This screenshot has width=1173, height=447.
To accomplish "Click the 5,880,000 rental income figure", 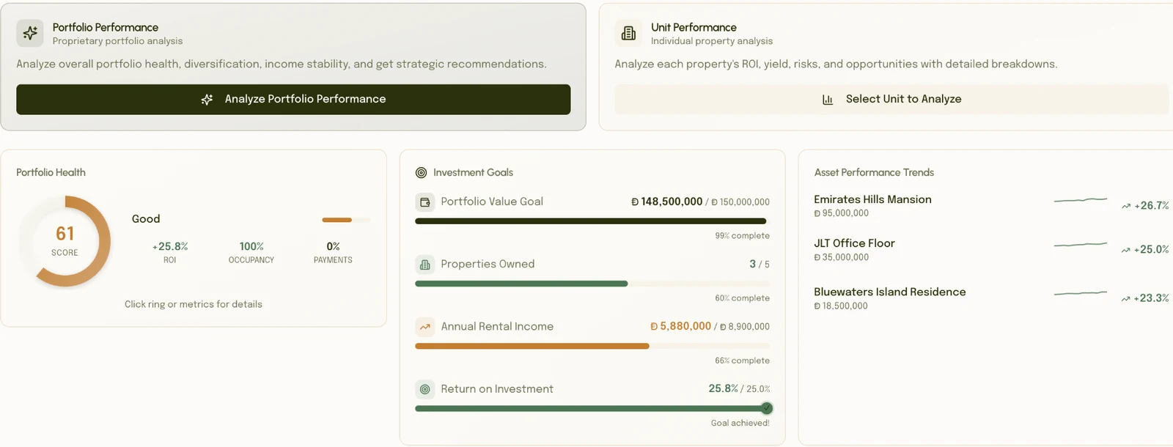I will coord(681,326).
